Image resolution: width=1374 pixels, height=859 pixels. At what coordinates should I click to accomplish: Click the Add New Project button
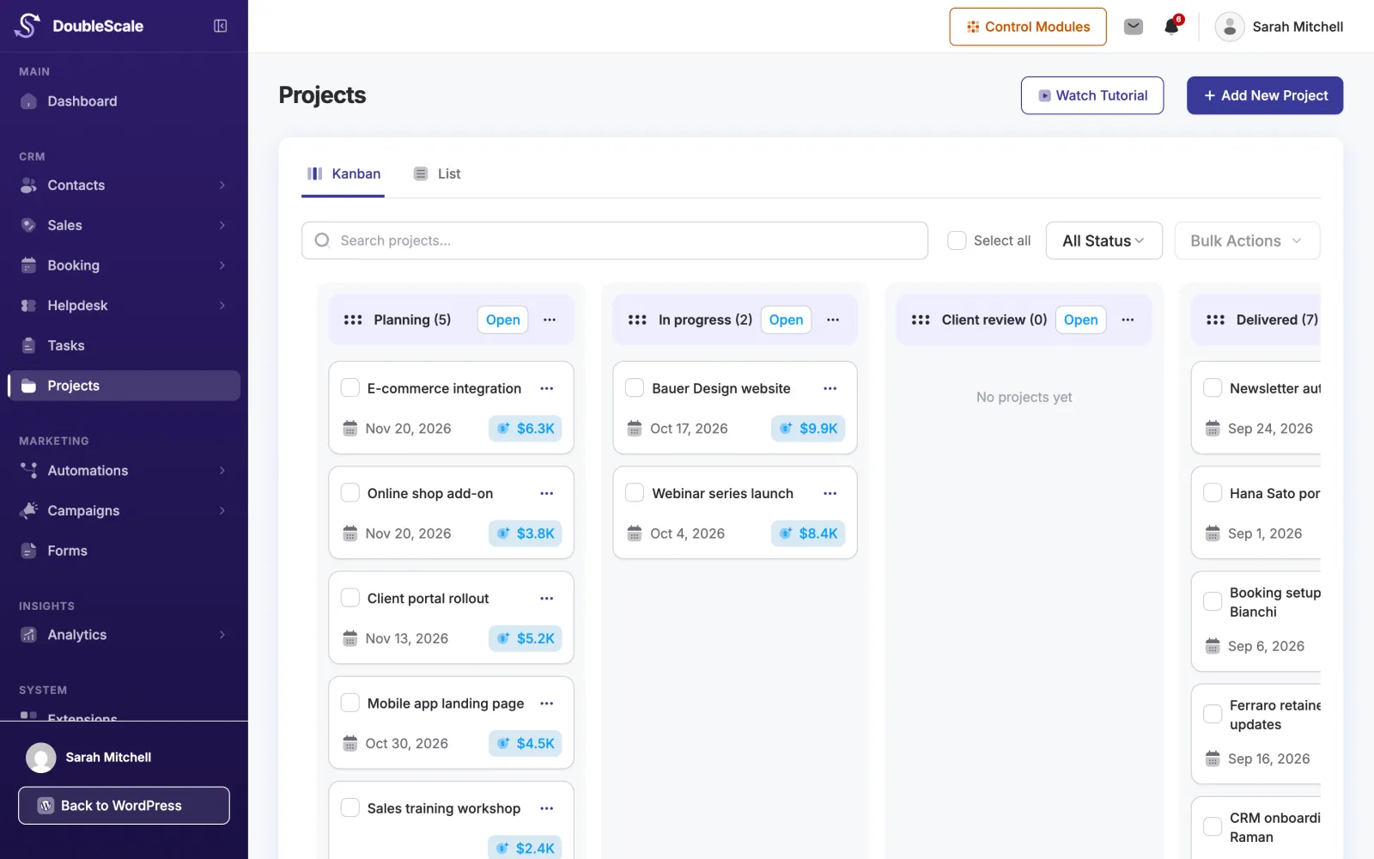pos(1265,95)
